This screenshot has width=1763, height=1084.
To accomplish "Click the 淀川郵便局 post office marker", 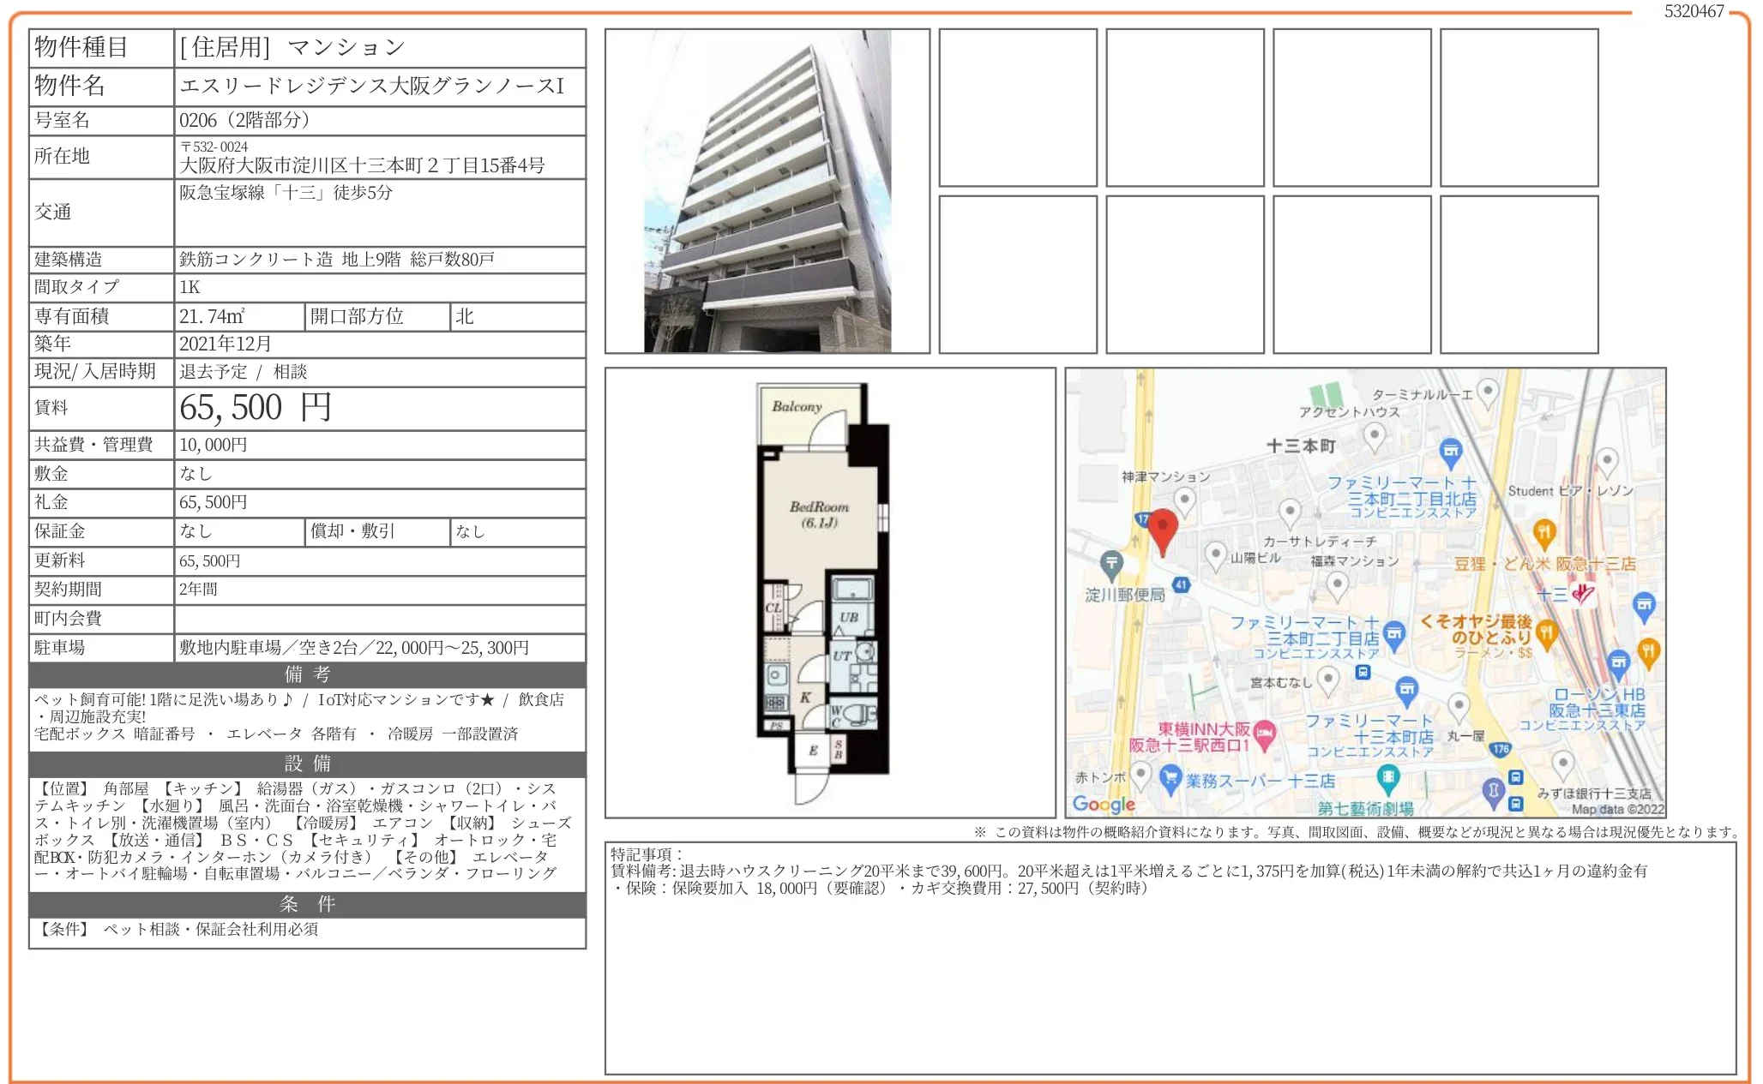I will (1111, 563).
